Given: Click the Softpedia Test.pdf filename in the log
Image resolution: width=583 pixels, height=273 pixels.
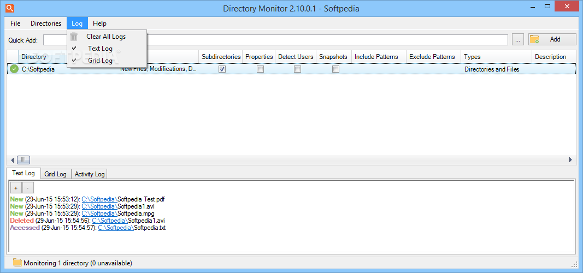Looking at the screenshot, I should point(141,199).
